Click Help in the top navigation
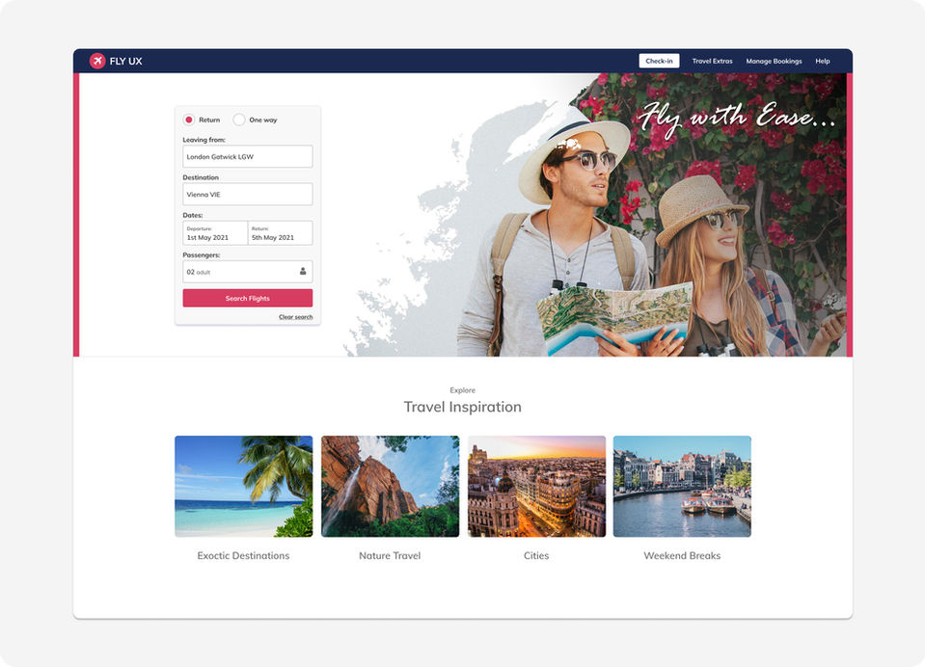925x667 pixels. click(x=822, y=61)
